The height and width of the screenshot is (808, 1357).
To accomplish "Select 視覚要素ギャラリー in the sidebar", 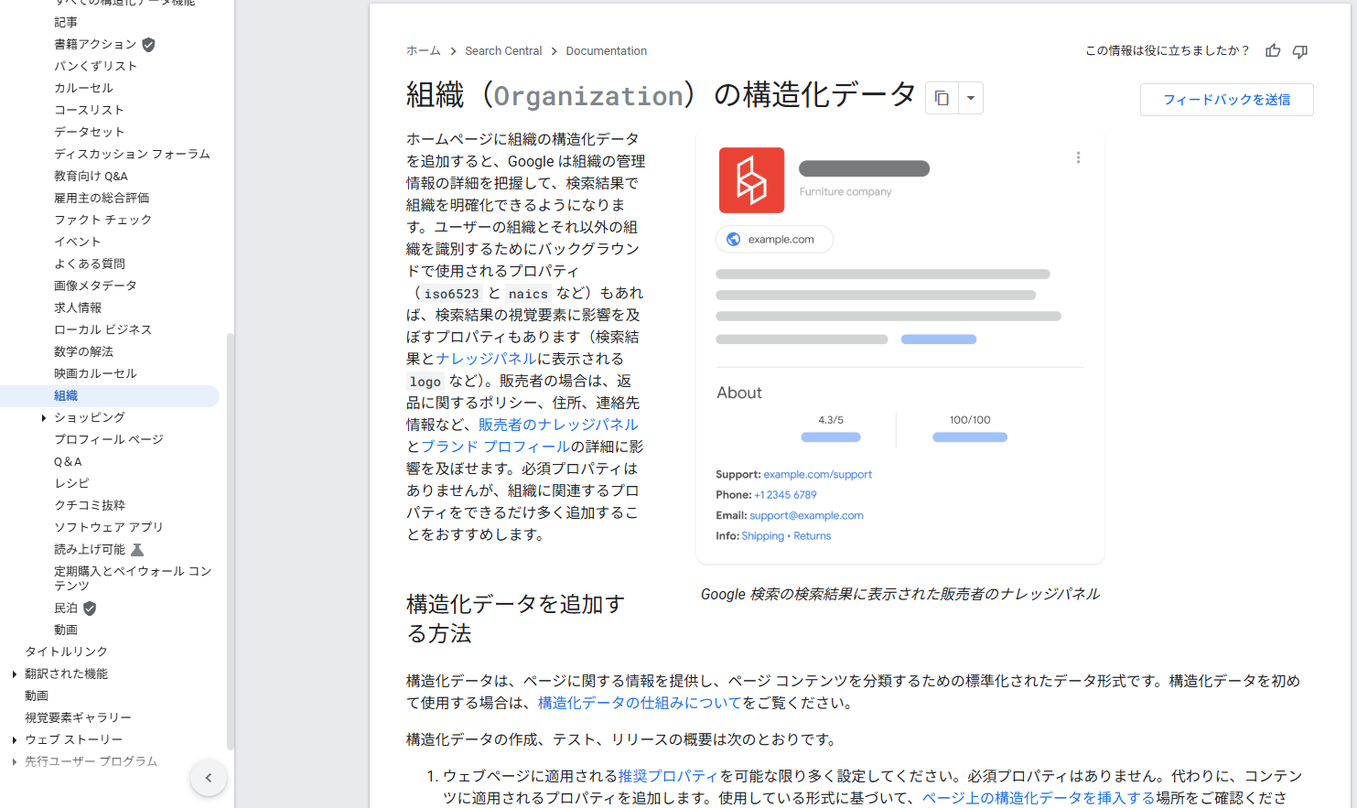I will (78, 717).
